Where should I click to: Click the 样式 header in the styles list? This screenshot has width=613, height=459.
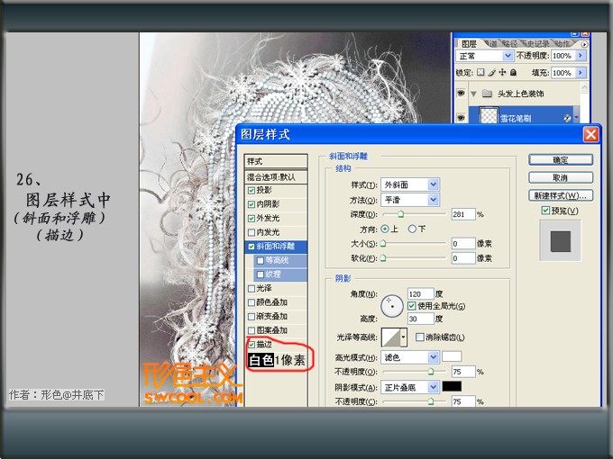tap(276, 161)
